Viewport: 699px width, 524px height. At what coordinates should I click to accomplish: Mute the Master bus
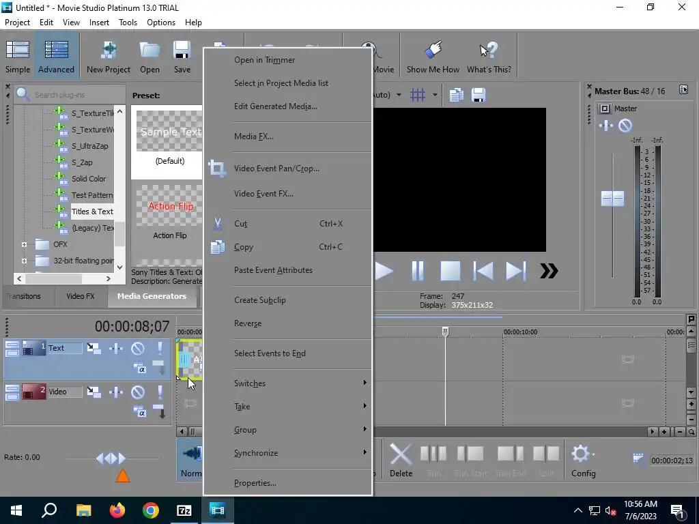pyautogui.click(x=625, y=126)
